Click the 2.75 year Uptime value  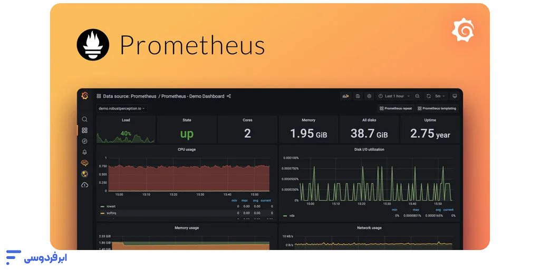(x=430, y=134)
